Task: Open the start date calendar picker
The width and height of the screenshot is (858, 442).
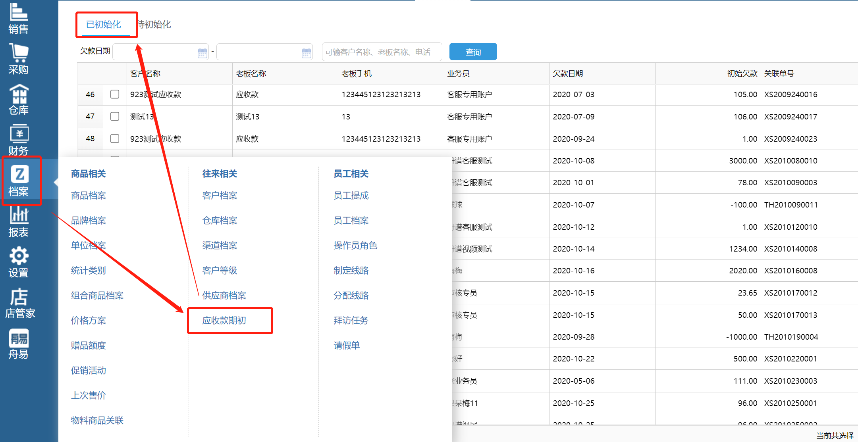Action: 202,52
